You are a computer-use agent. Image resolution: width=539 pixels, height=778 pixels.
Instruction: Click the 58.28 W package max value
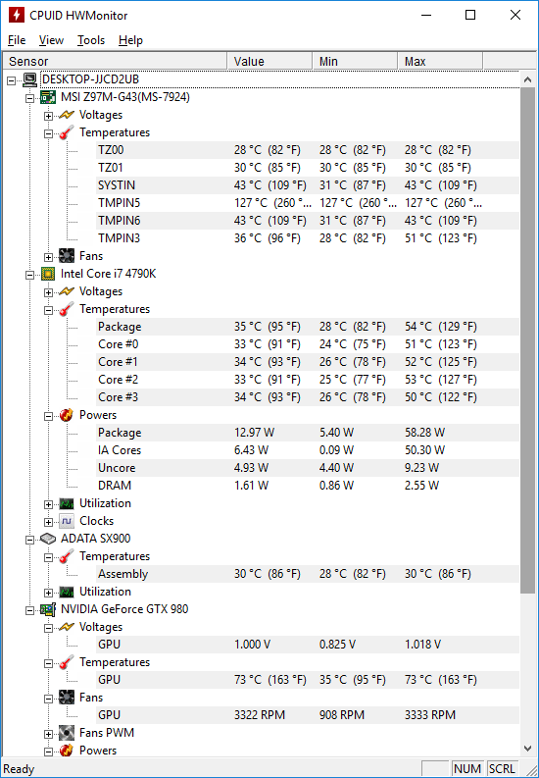pos(424,433)
